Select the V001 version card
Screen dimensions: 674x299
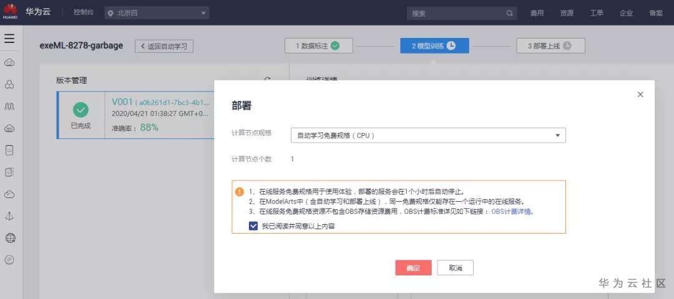pos(136,115)
